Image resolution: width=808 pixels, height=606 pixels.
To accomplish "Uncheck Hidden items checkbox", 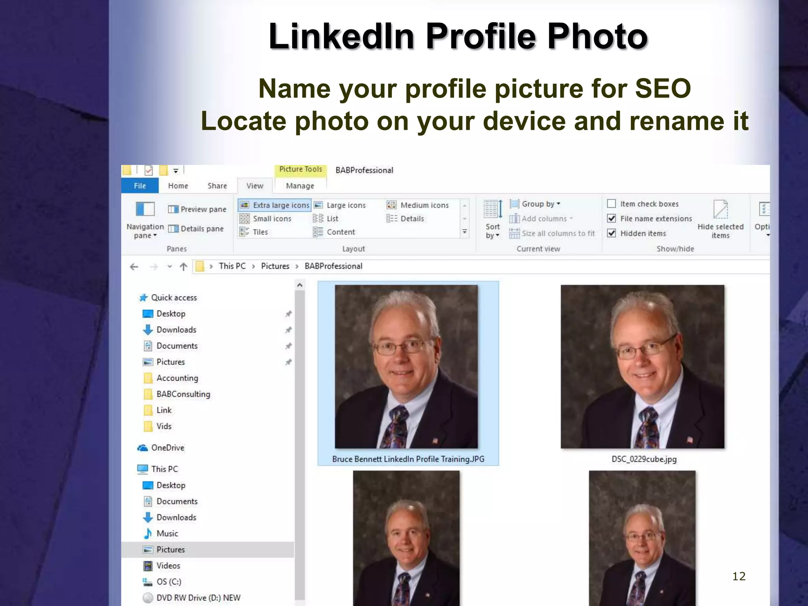I will 612,233.
